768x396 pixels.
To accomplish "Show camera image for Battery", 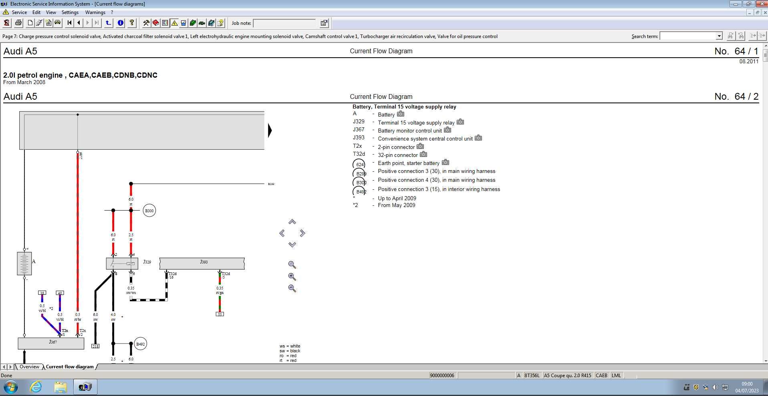I will coord(401,114).
